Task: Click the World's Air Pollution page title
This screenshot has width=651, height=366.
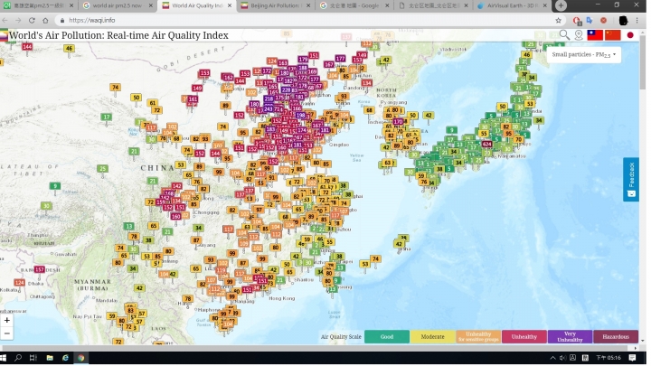Action: [118, 35]
